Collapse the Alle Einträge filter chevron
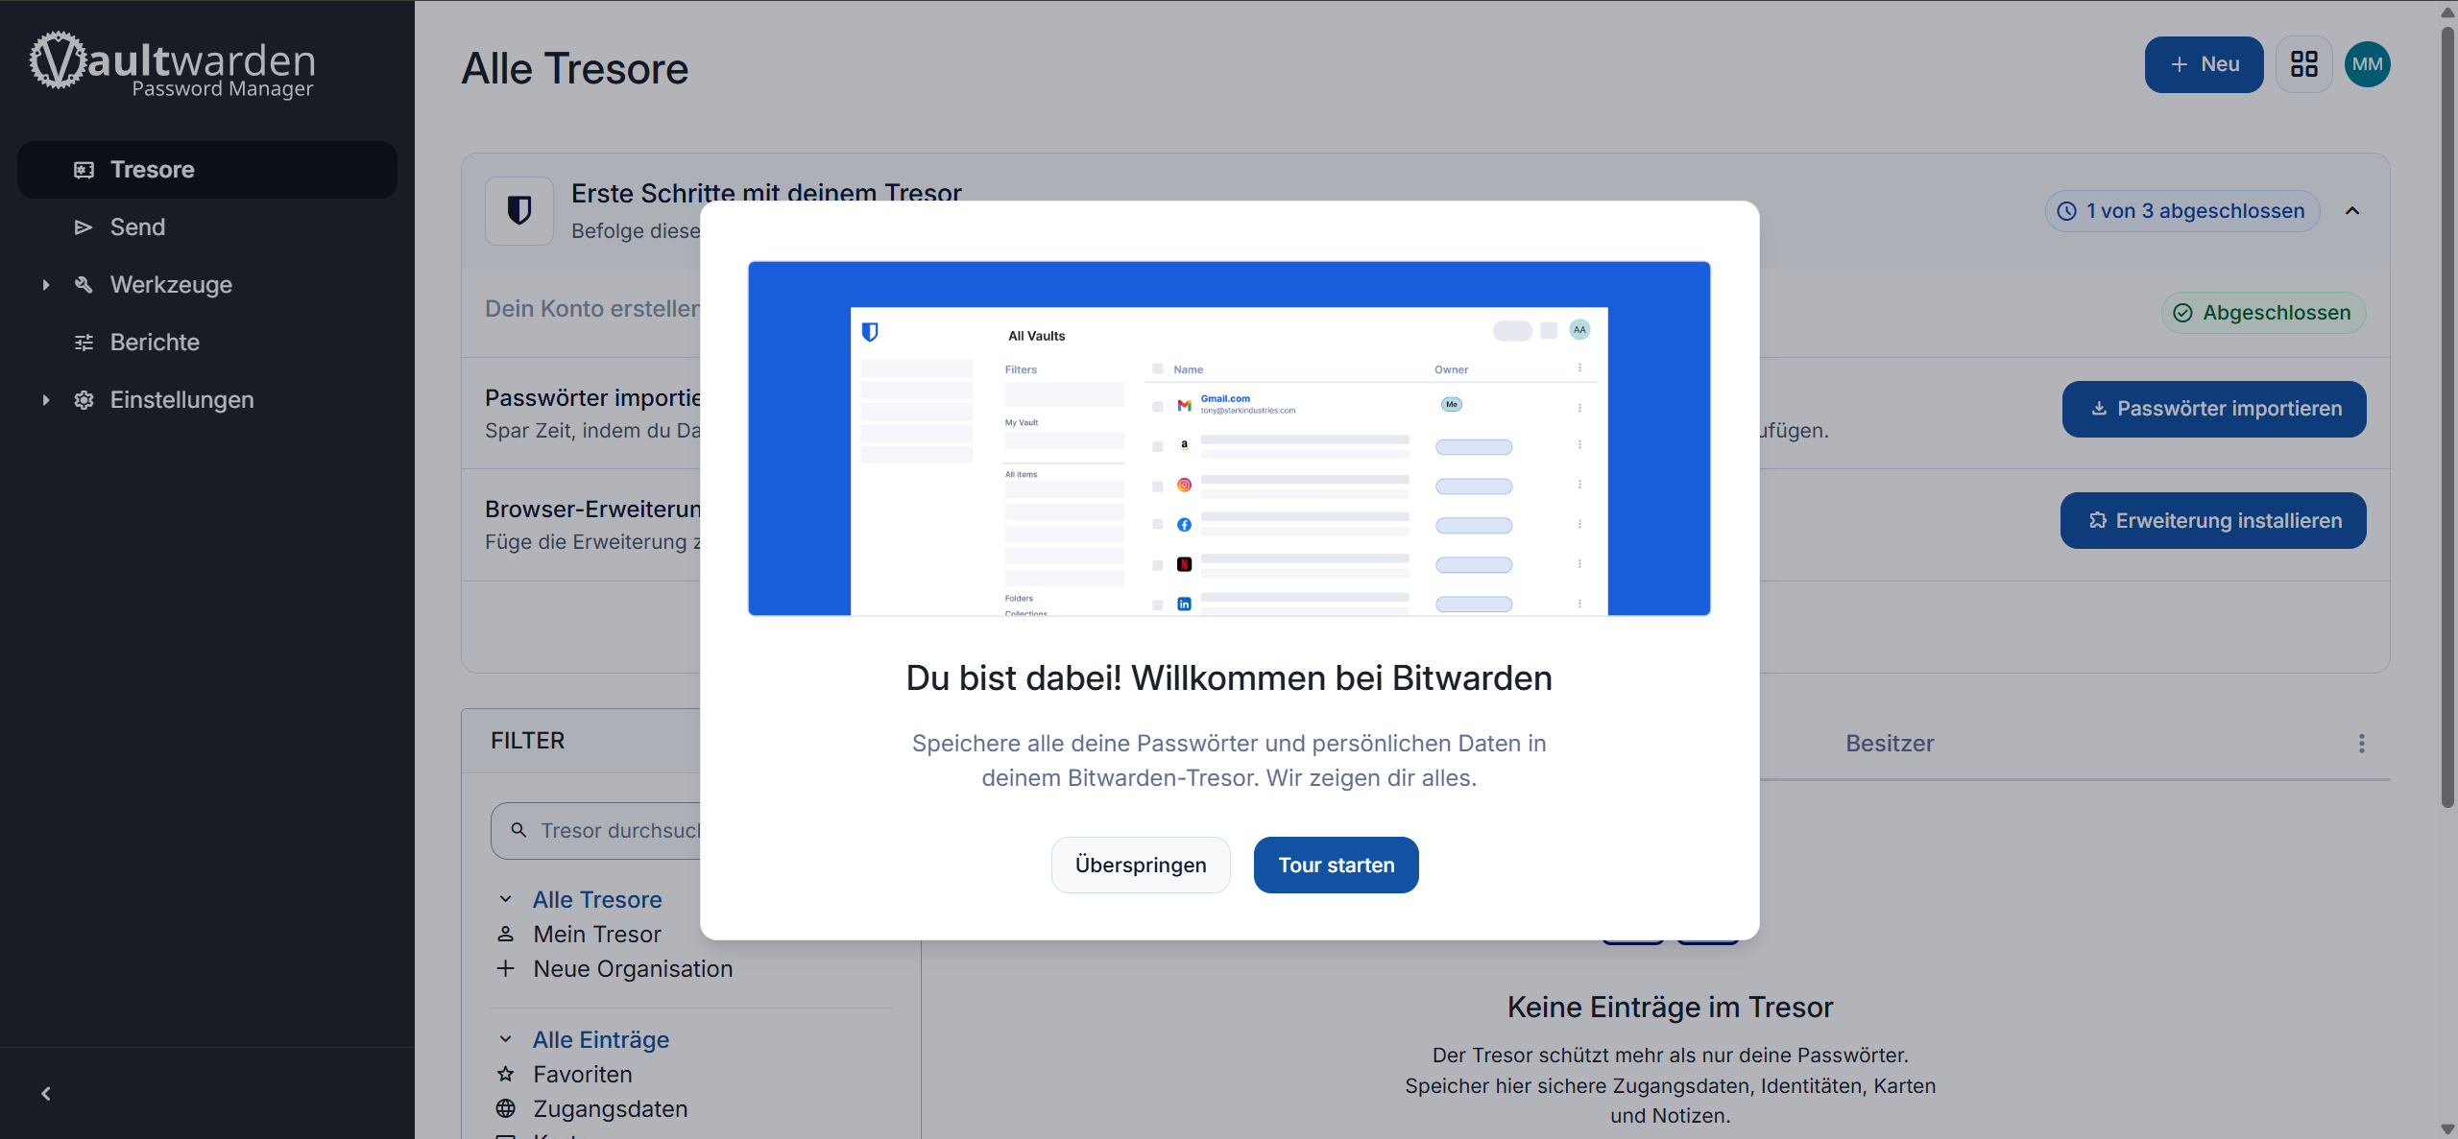The height and width of the screenshot is (1139, 2458). click(x=506, y=1039)
